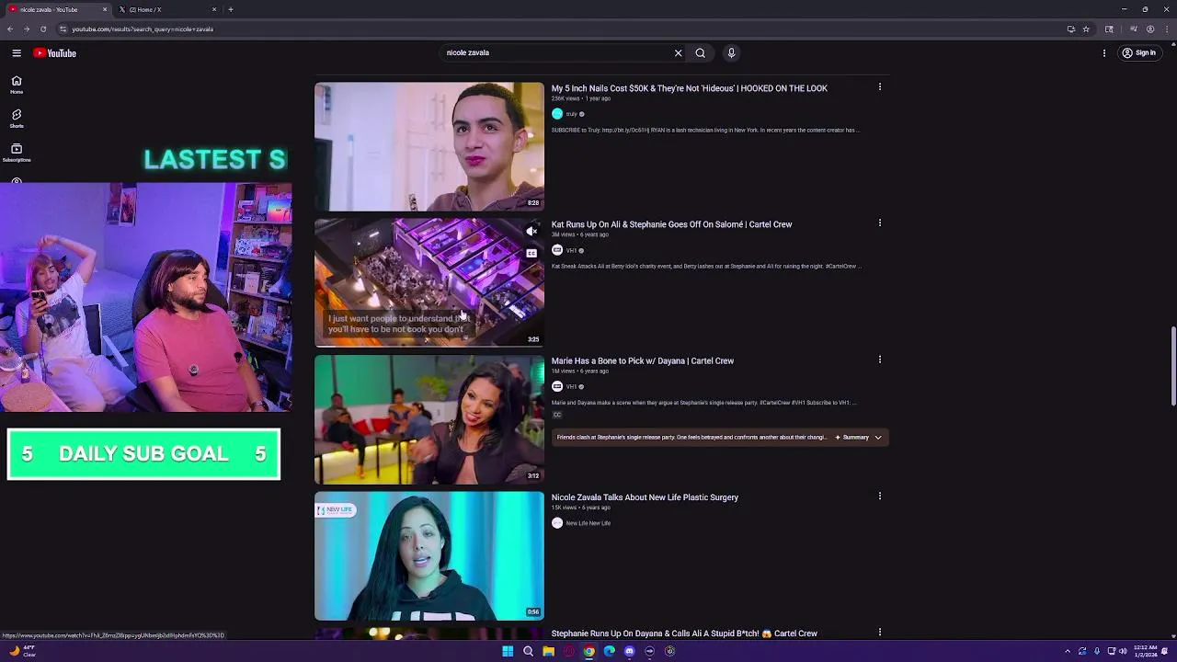
Task: Clear the search query with X
Action: pyautogui.click(x=679, y=53)
